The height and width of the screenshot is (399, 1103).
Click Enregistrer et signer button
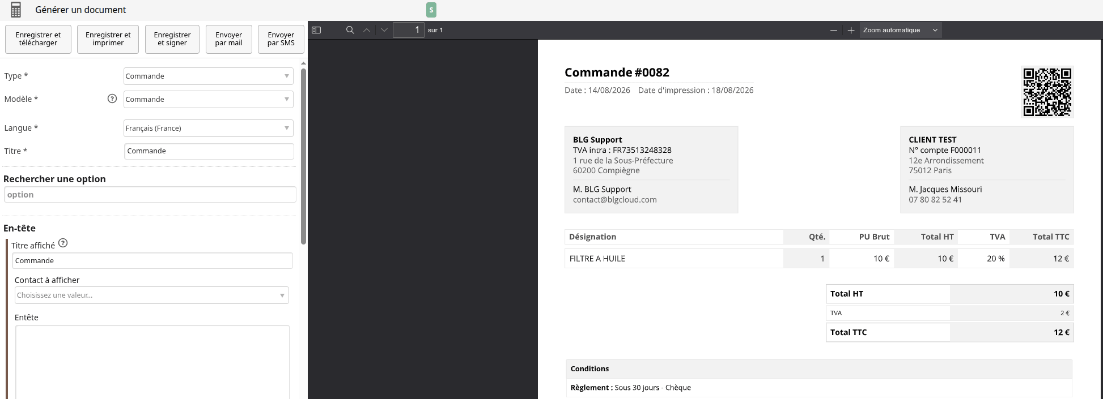(172, 39)
